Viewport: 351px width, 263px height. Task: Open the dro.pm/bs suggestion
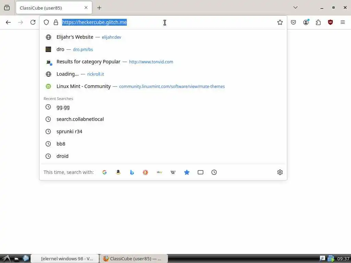pyautogui.click(x=163, y=49)
